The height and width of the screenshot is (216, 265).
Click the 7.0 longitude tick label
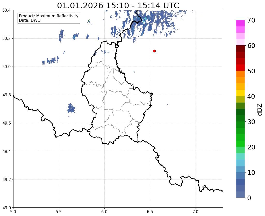(196, 212)
